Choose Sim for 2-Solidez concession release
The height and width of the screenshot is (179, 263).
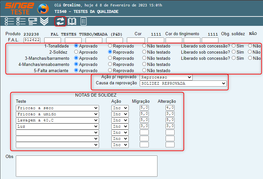click(x=234, y=52)
